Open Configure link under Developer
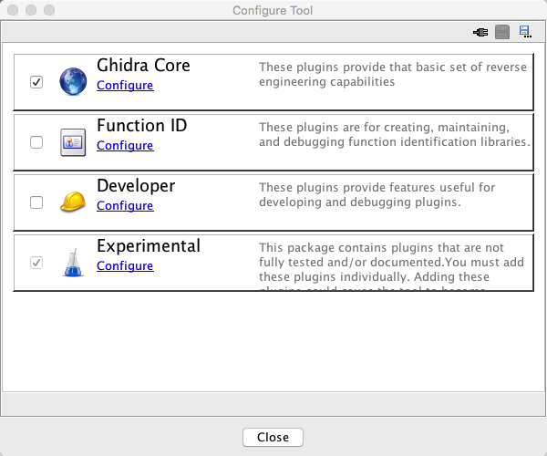The image size is (547, 456). click(x=125, y=206)
